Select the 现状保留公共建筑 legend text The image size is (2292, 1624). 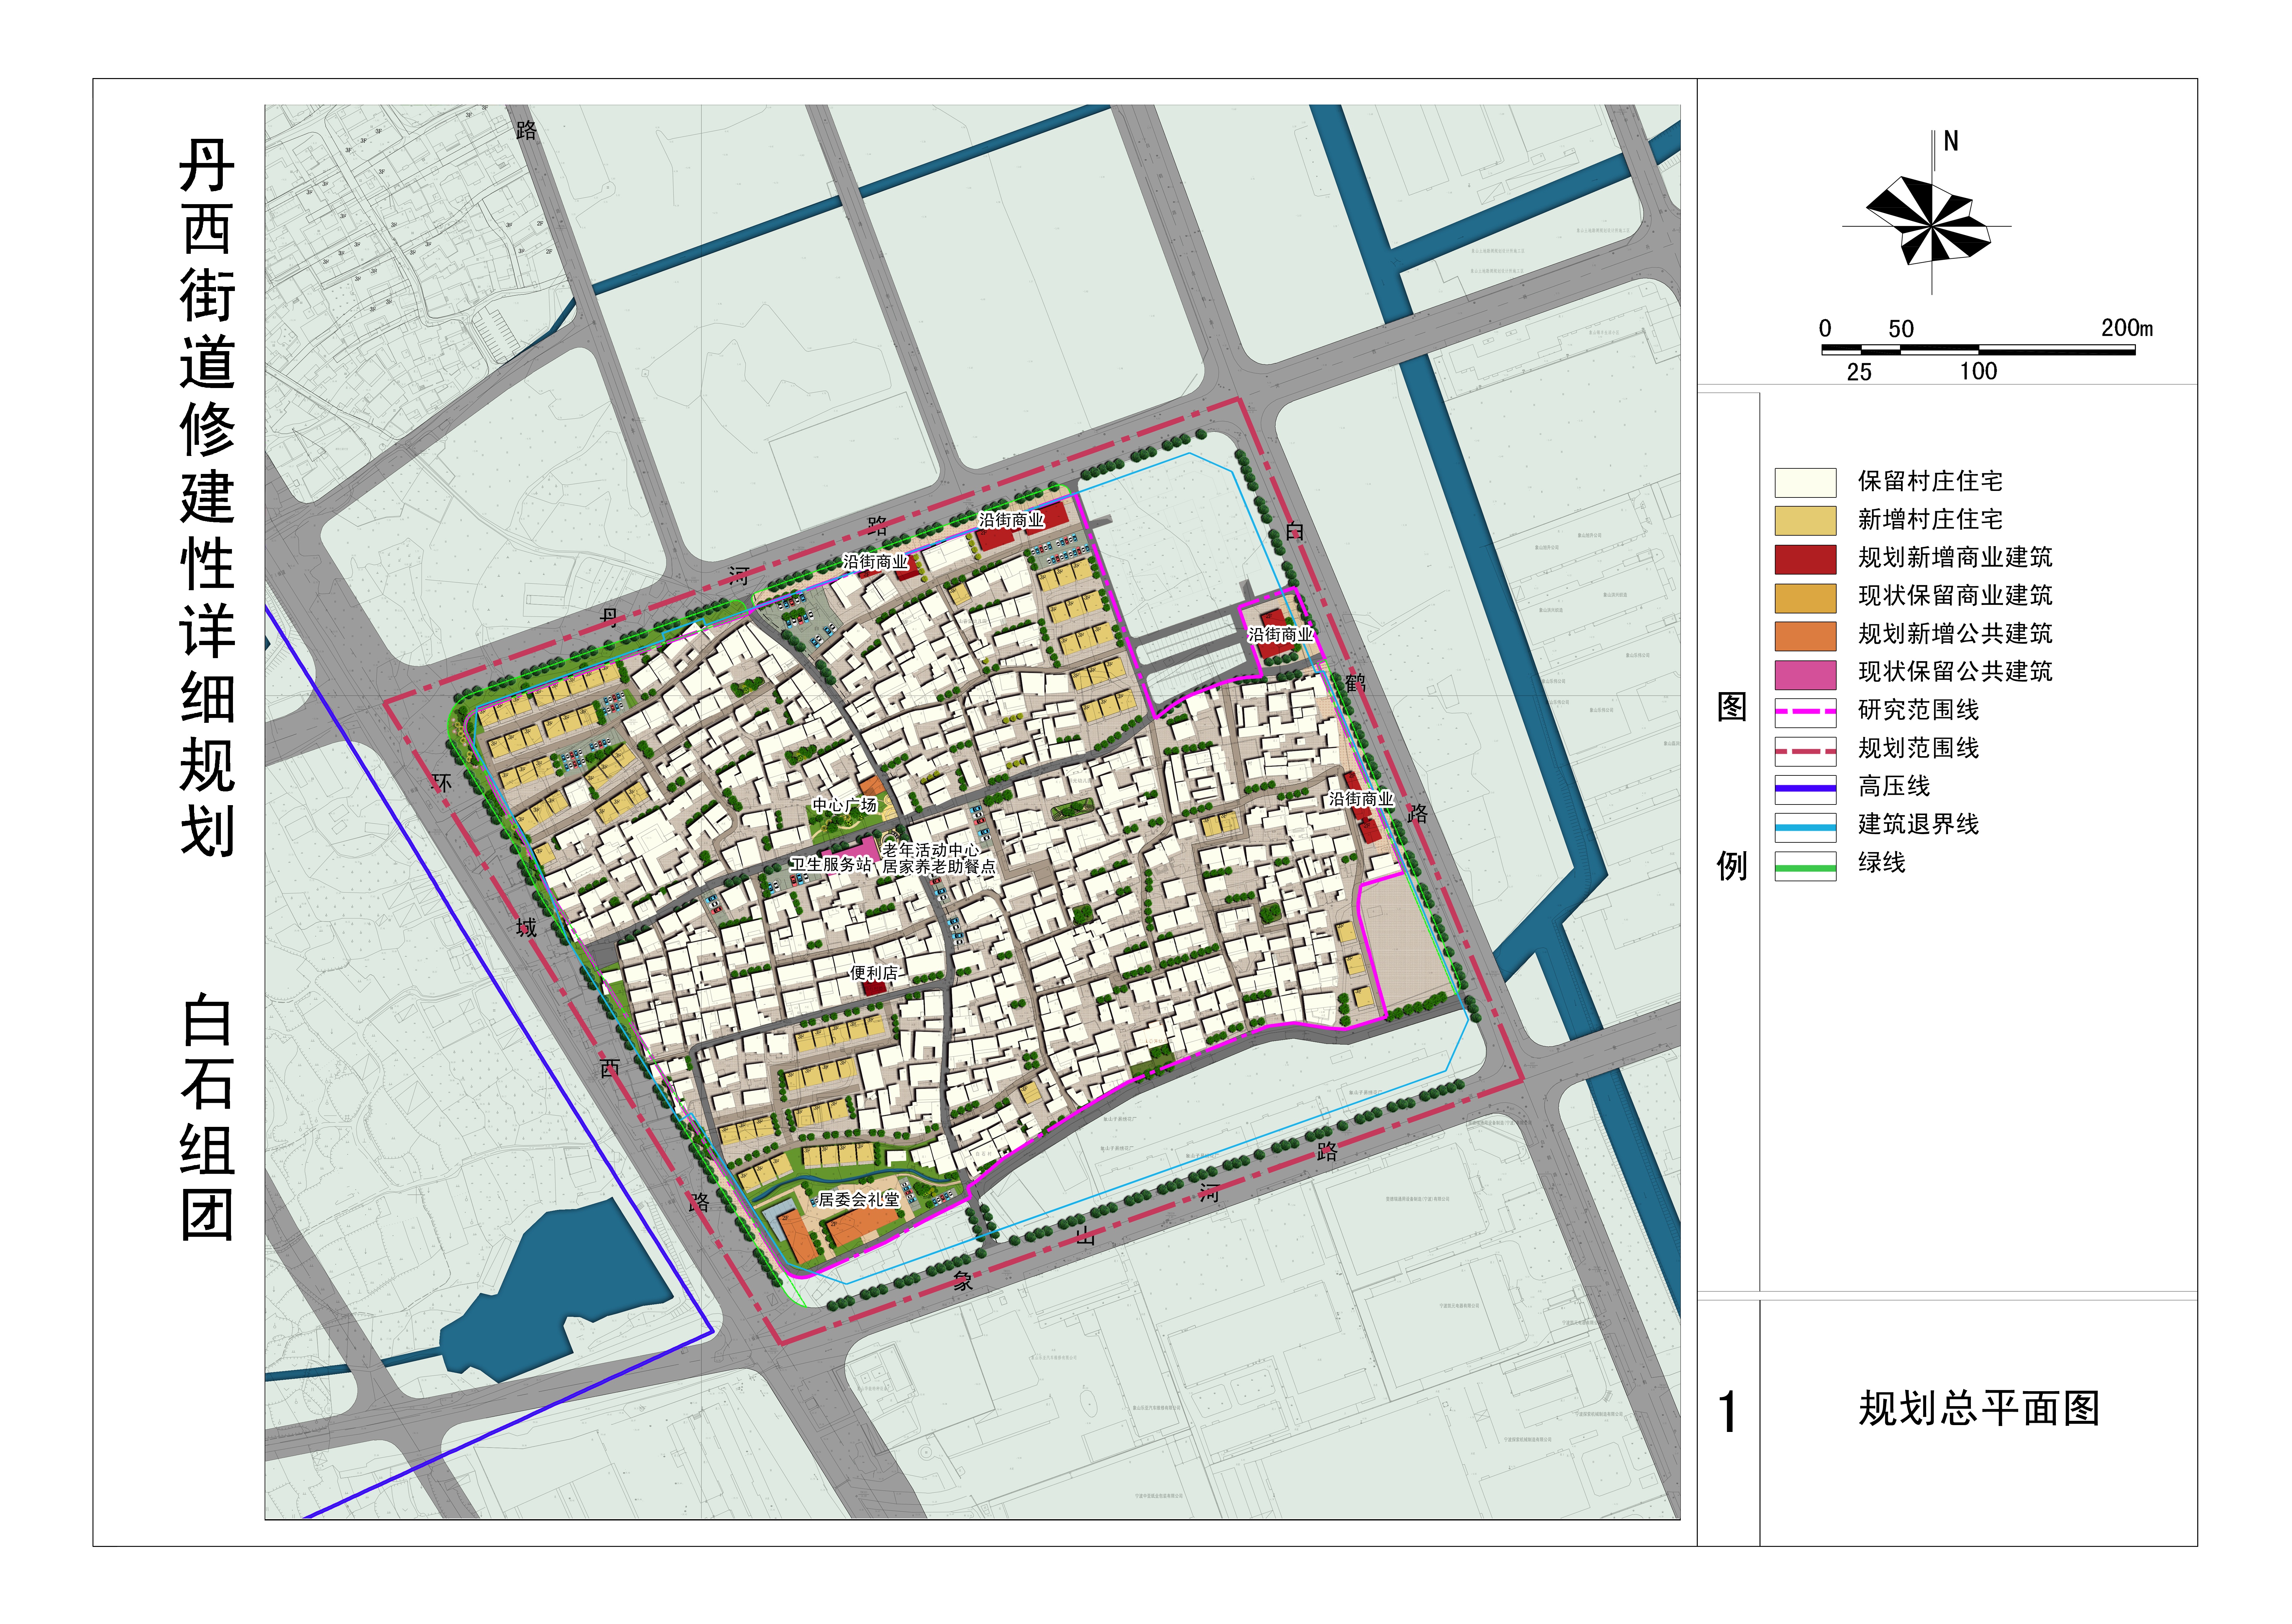click(1955, 671)
